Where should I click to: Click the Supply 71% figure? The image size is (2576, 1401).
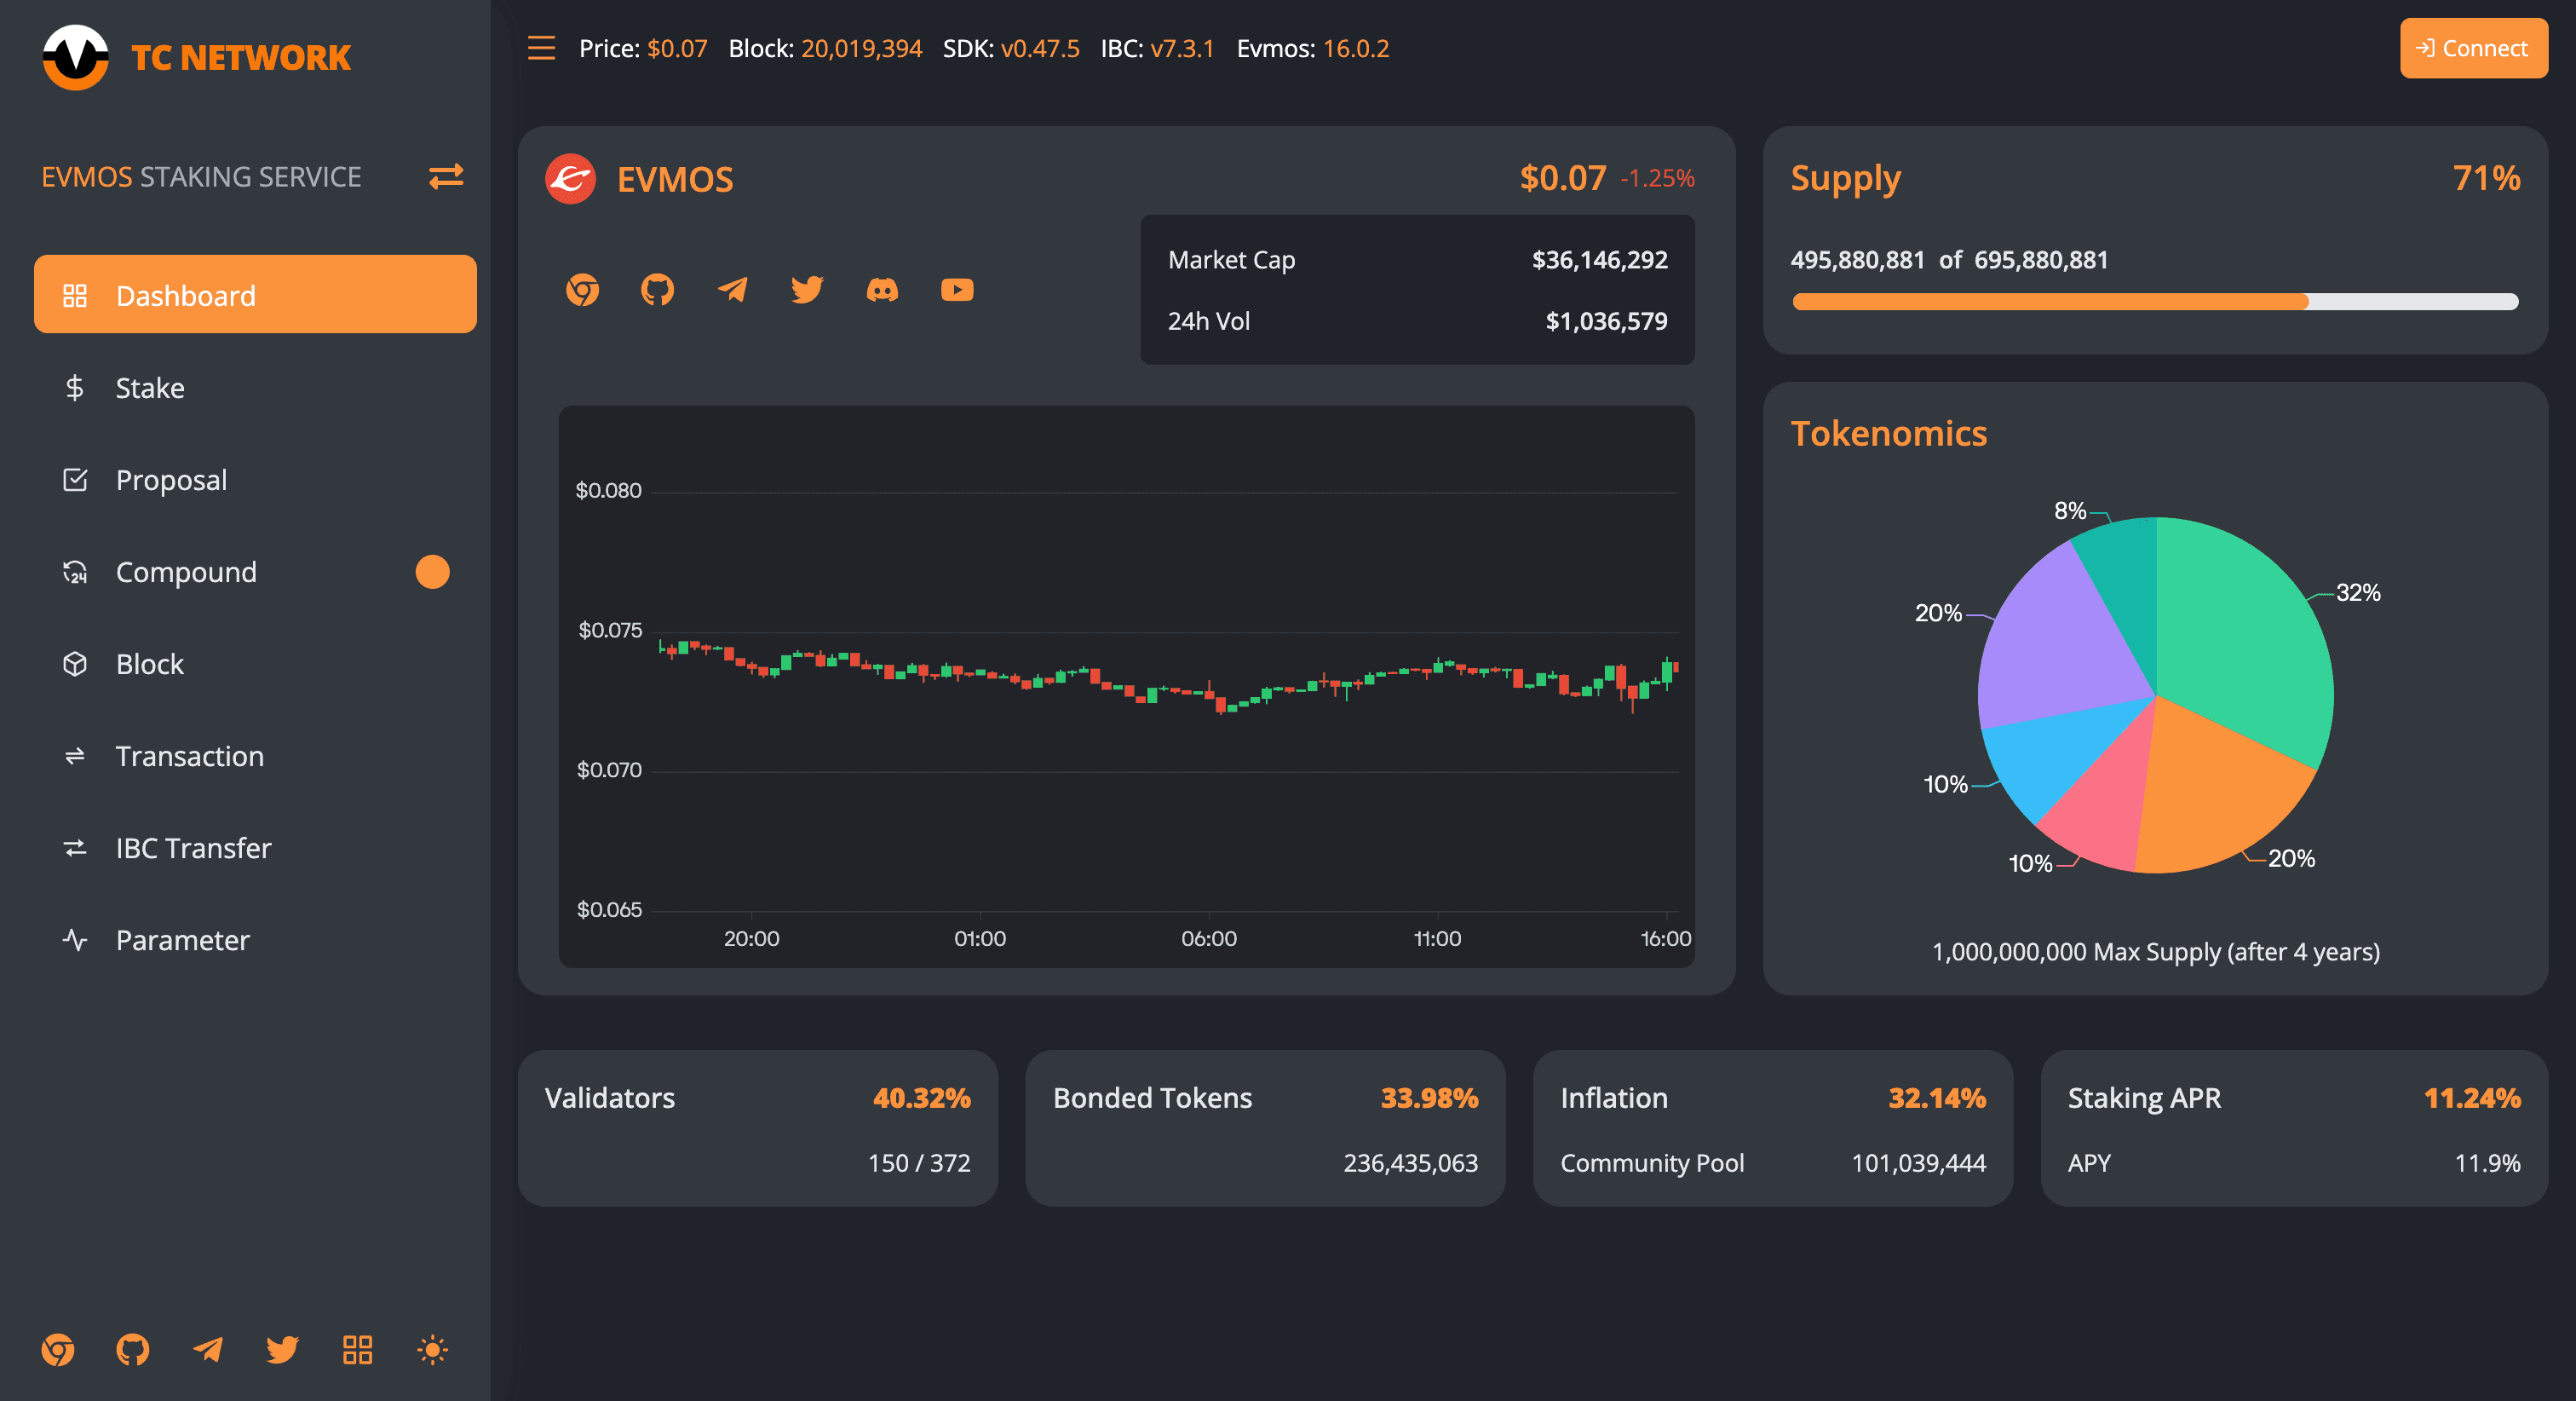pyautogui.click(x=2486, y=178)
